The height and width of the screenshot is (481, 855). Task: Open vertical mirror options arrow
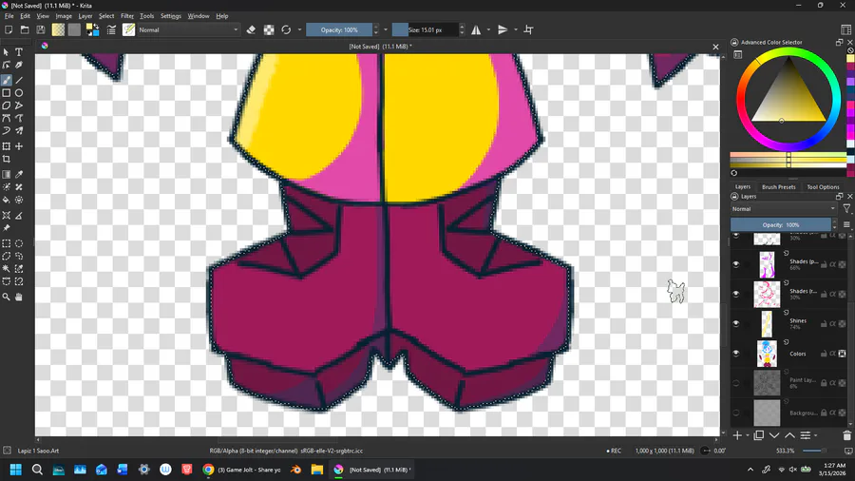[516, 30]
